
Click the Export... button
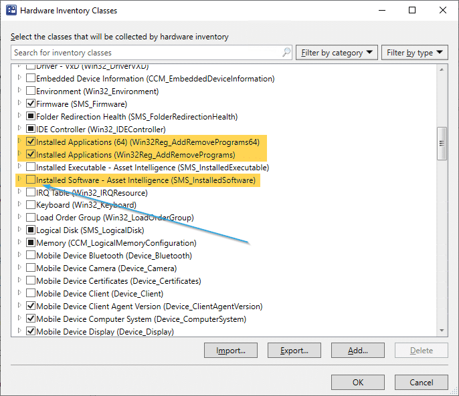[294, 351]
